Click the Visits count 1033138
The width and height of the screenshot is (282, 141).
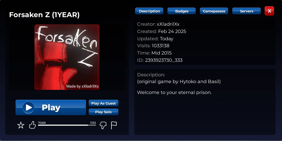[x=160, y=46]
